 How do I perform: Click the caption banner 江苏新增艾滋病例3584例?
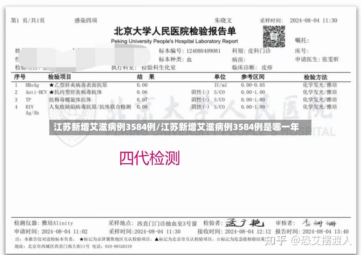coord(180,127)
